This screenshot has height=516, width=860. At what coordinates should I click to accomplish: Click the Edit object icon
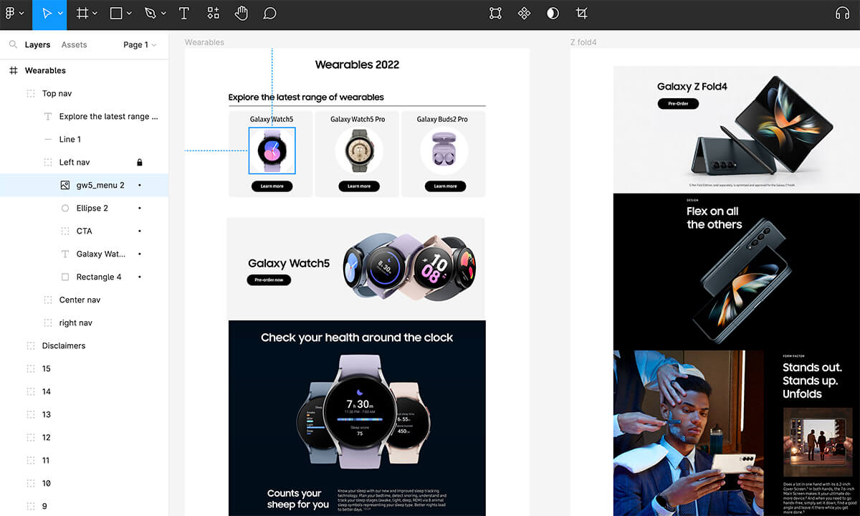tap(495, 13)
